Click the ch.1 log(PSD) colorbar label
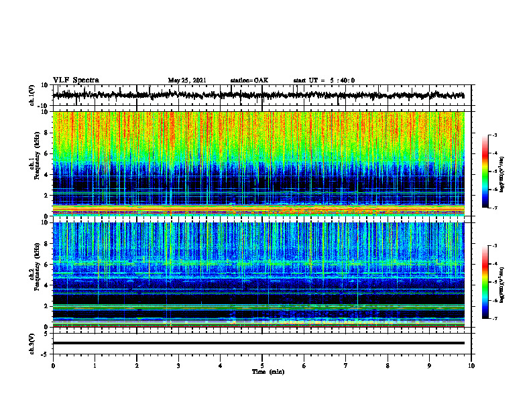The width and height of the screenshot is (531, 410). pos(502,175)
